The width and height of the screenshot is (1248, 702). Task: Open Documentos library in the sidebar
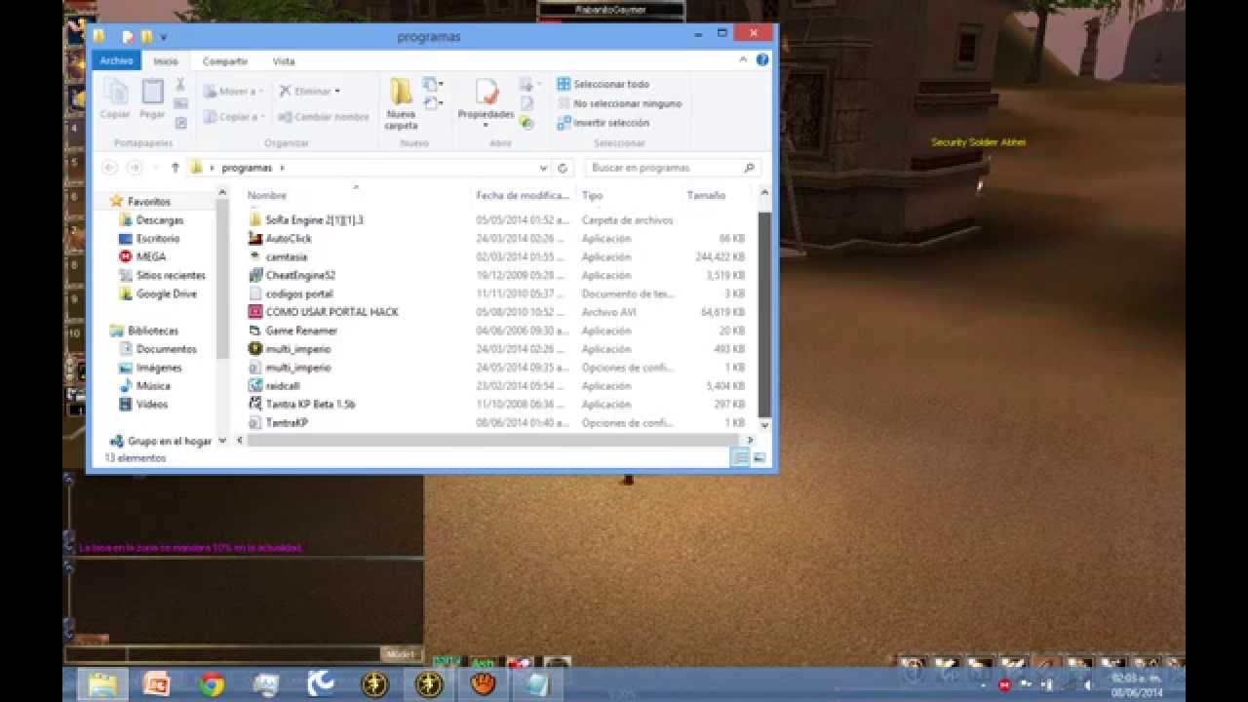(x=166, y=349)
